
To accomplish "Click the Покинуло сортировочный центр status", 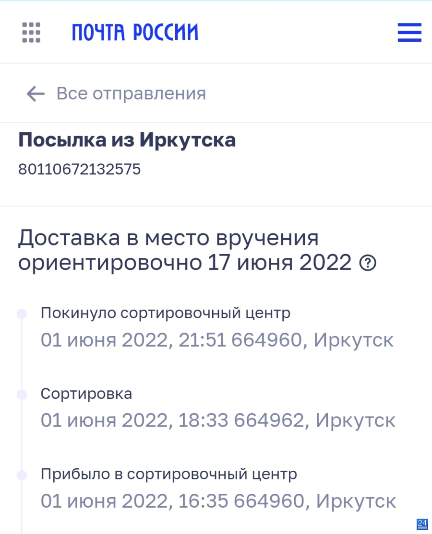I will pos(166,313).
